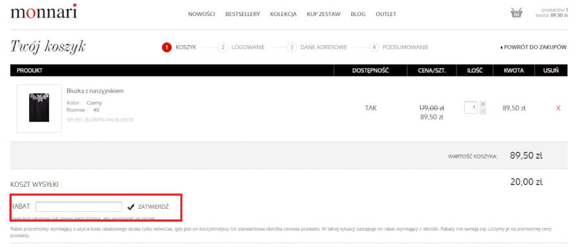Focus the Rabat code input field
The image size is (581, 248).
[x=79, y=207]
